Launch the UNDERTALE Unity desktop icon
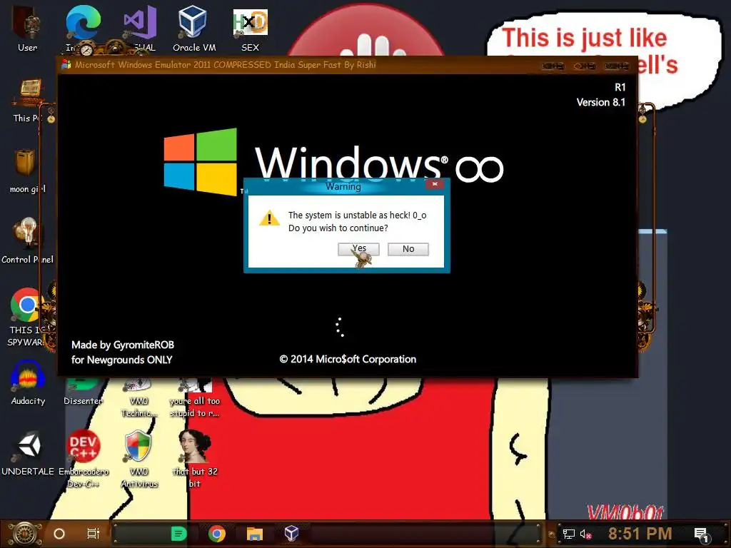 pos(28,453)
